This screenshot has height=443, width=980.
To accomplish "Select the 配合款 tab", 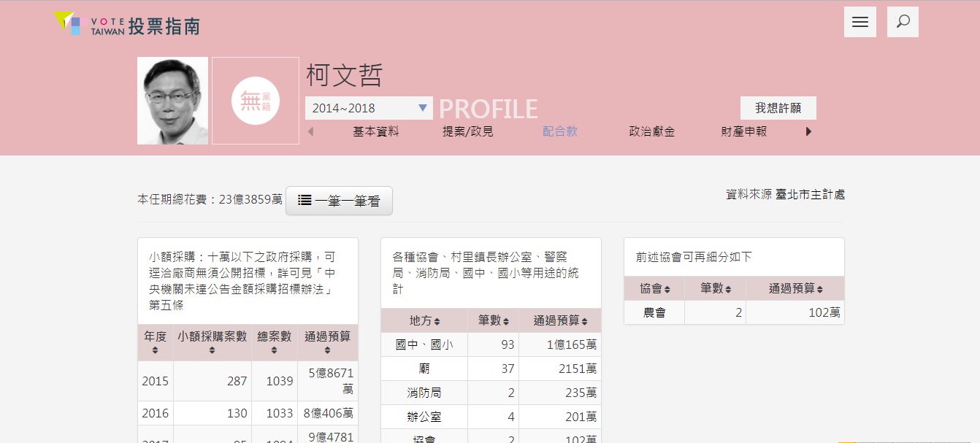I will (x=560, y=132).
